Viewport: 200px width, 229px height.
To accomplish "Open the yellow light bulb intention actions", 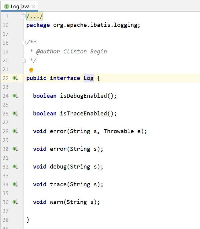I will [x=31, y=71].
